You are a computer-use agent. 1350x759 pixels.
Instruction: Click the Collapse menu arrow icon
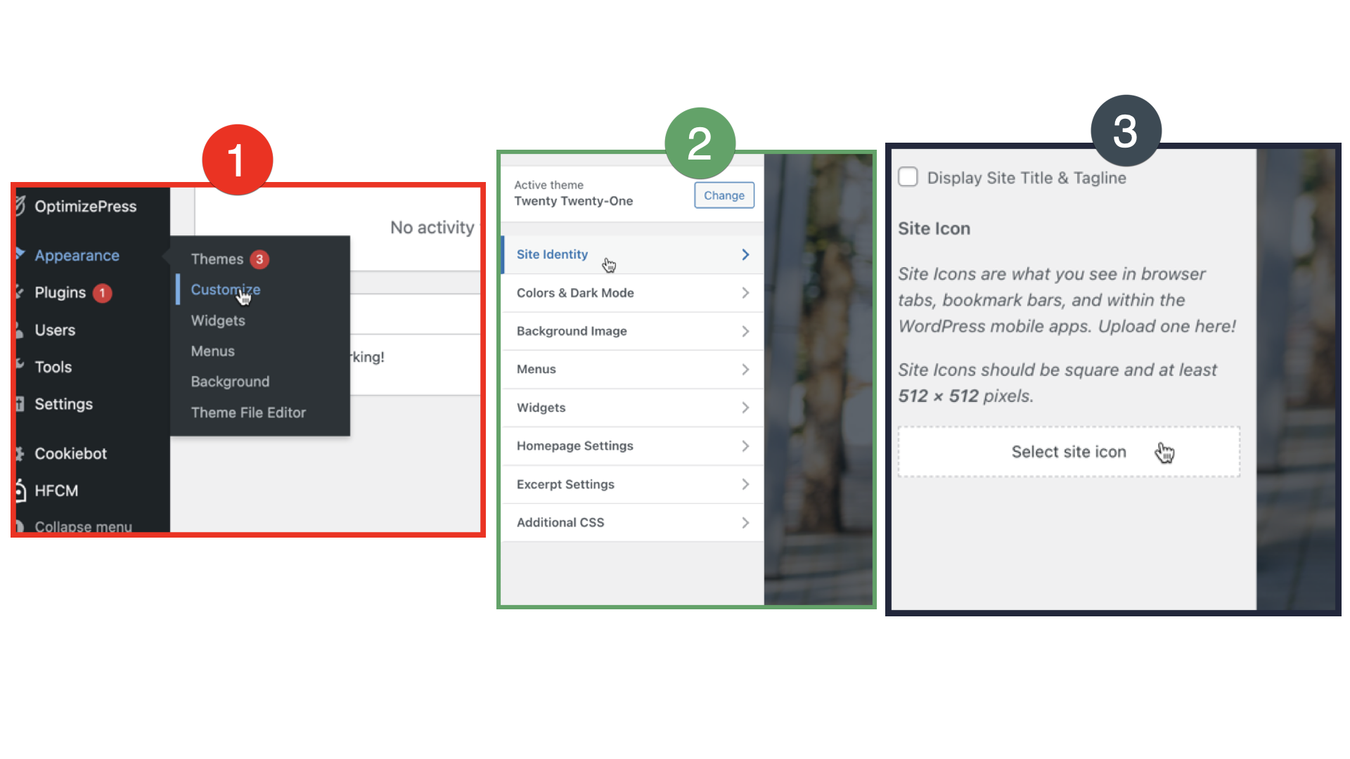click(x=20, y=526)
